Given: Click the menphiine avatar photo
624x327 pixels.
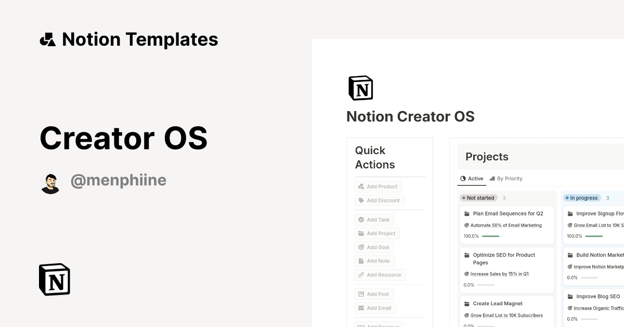Looking at the screenshot, I should point(49,182).
